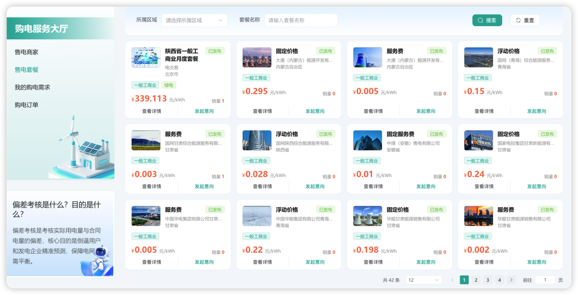The image size is (578, 295).
Task: View details of the ¥339.113 package
Action: 152,111
